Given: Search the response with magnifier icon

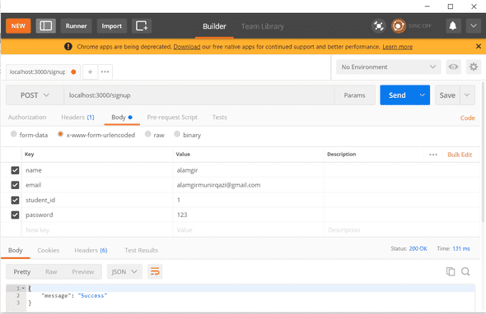Looking at the screenshot, I should coord(465,271).
